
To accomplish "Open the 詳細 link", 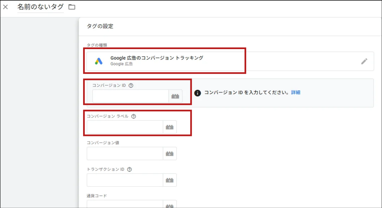I will tap(296, 93).
